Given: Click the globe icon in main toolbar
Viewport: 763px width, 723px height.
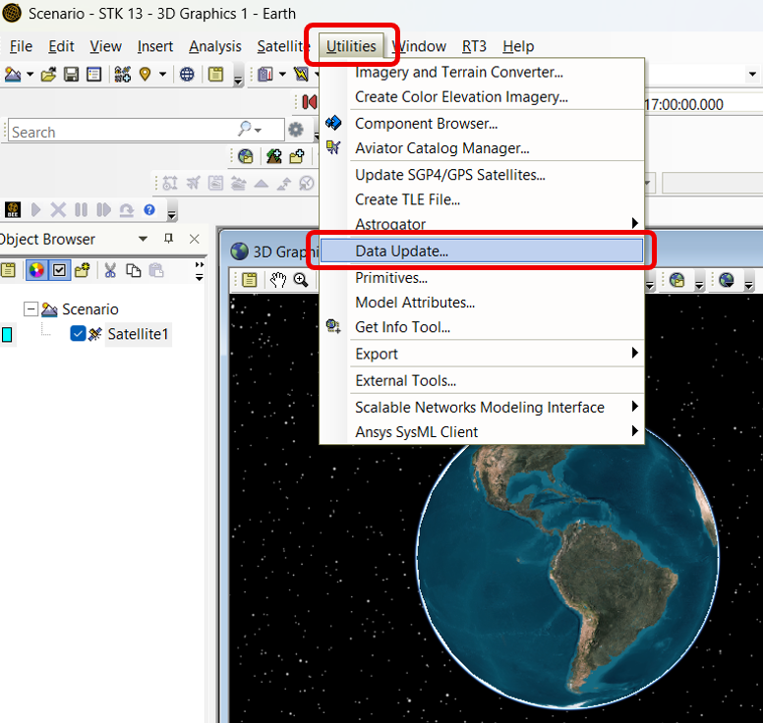Looking at the screenshot, I should point(187,75).
